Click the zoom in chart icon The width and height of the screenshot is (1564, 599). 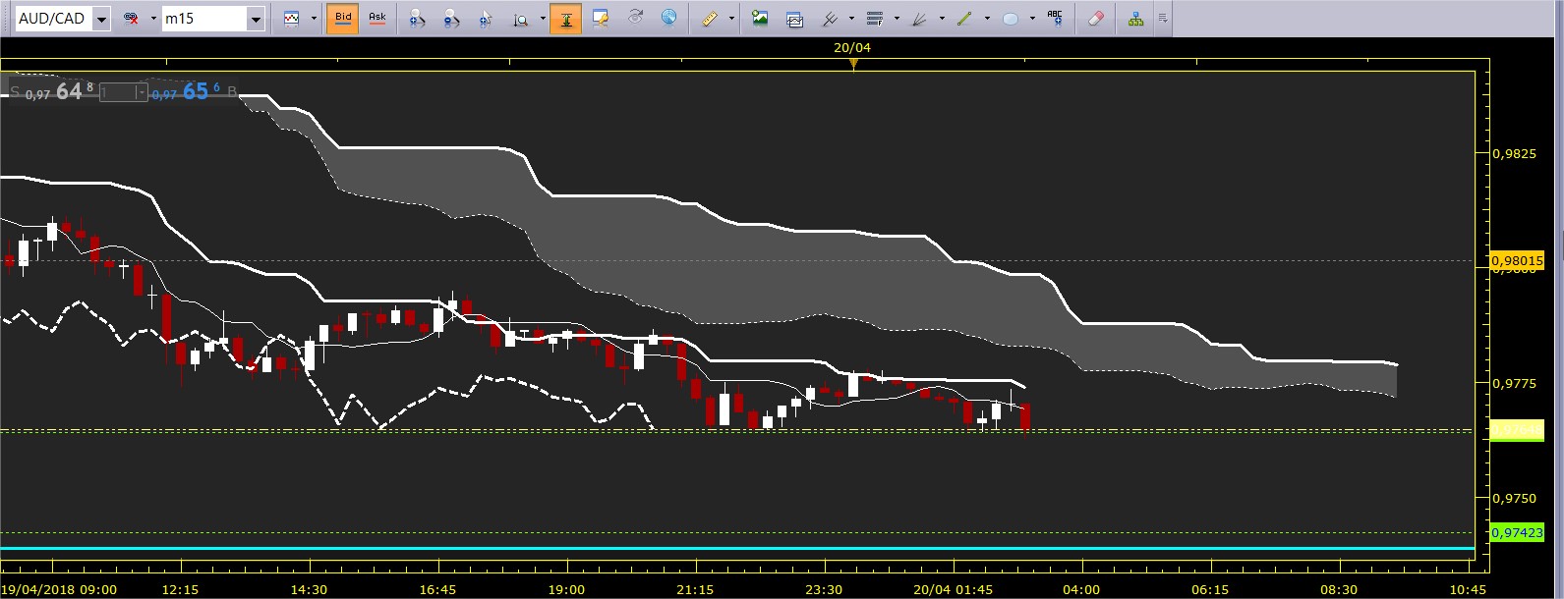[417, 18]
